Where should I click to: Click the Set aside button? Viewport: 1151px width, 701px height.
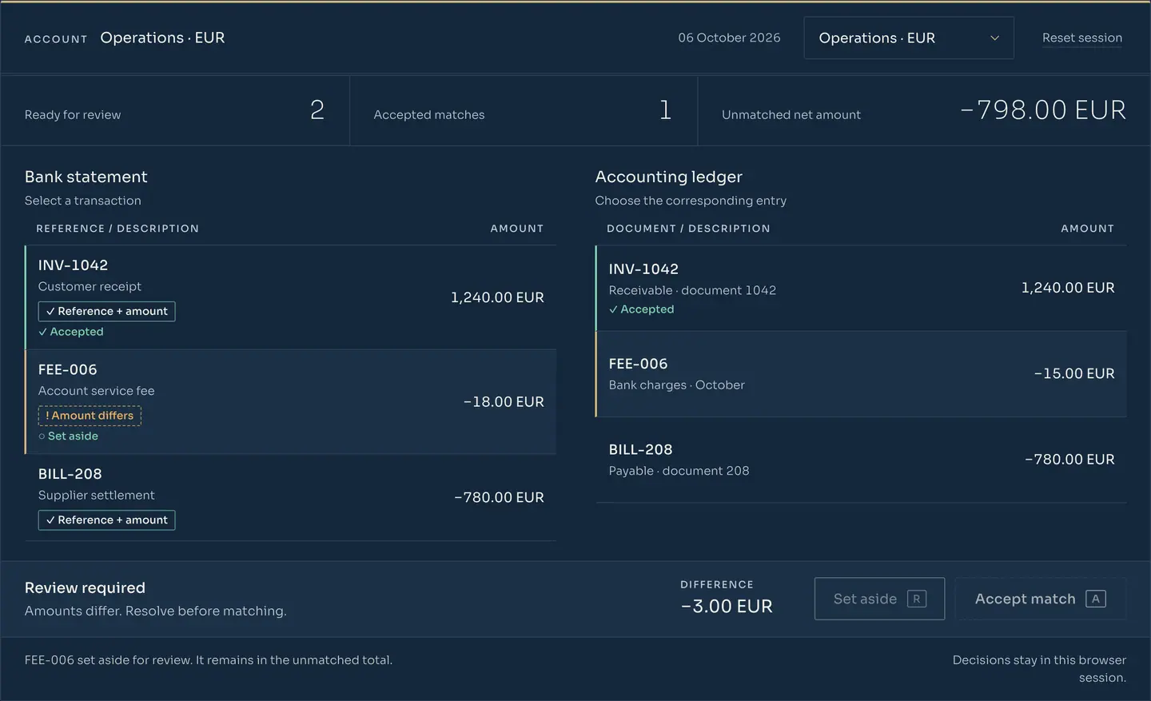pos(879,599)
